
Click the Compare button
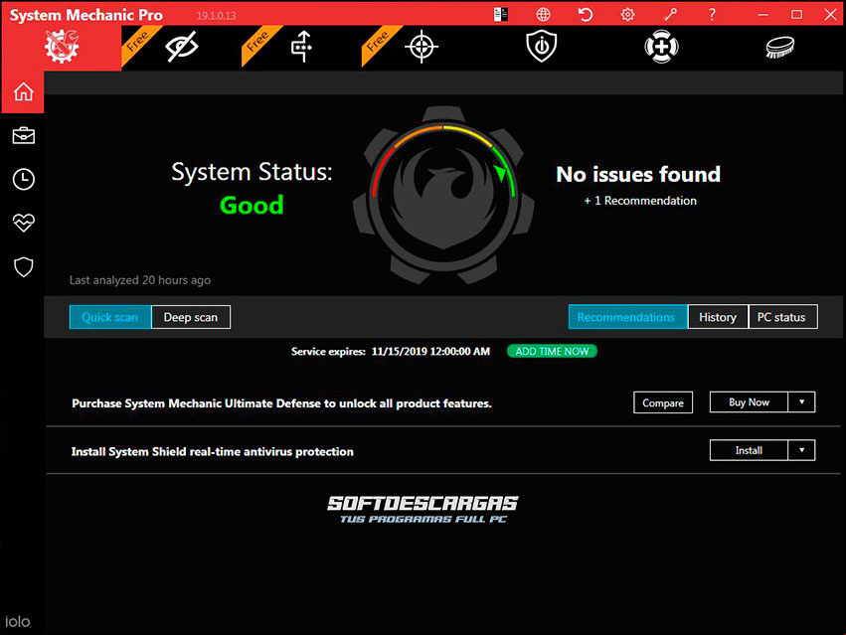point(663,402)
